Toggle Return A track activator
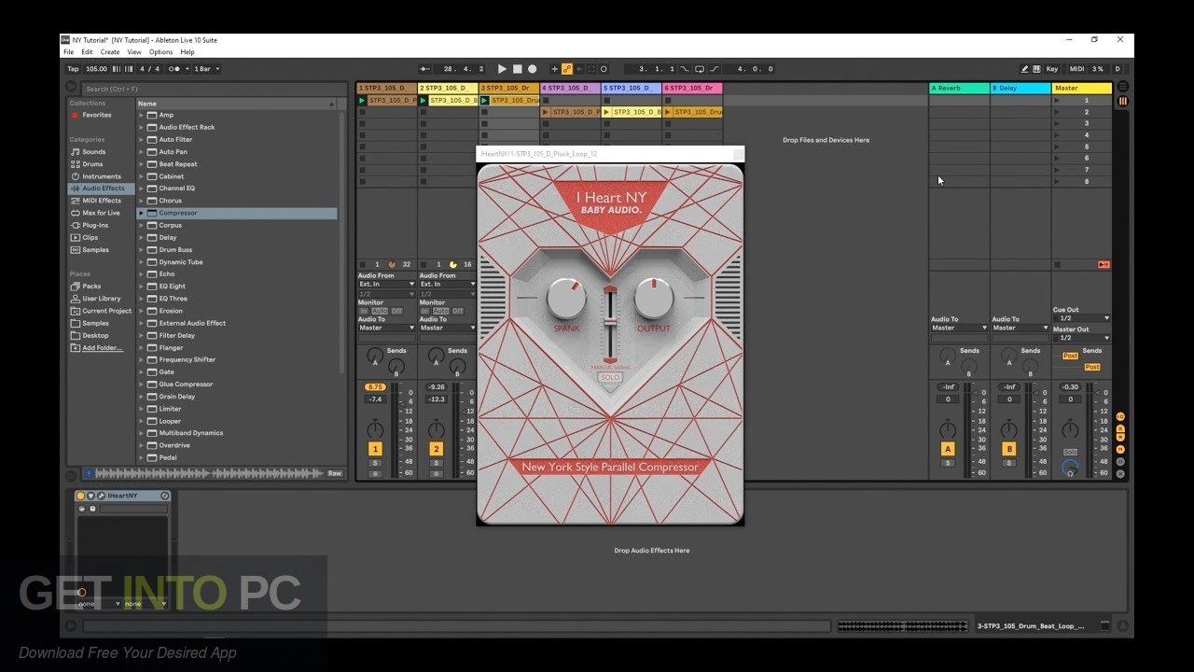 tap(948, 450)
